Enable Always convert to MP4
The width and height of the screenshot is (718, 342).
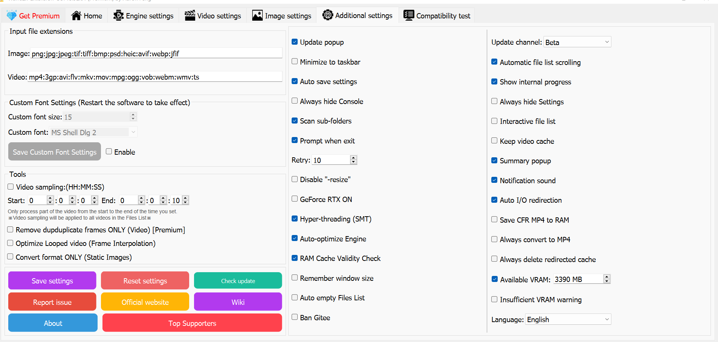494,239
